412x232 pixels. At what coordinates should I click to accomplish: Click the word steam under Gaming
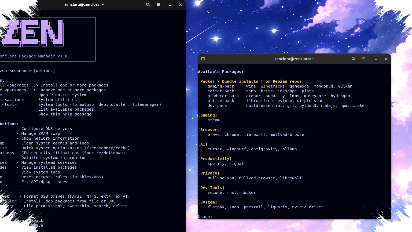[x=214, y=120]
